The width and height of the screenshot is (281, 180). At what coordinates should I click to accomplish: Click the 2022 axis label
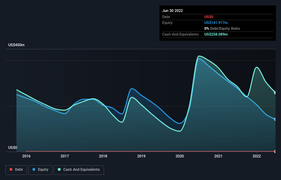[257, 156]
